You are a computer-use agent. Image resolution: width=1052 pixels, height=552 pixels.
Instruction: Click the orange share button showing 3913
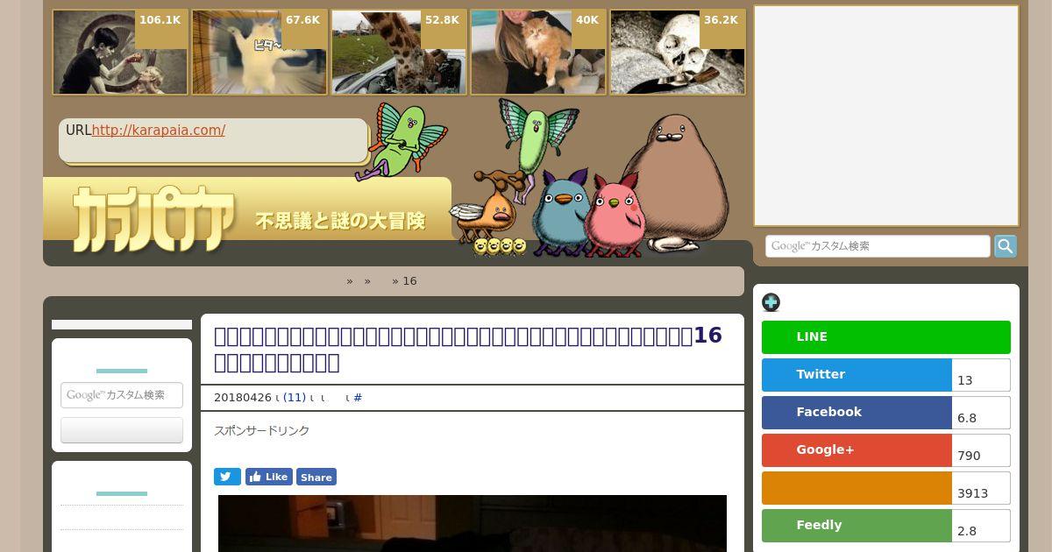(857, 488)
